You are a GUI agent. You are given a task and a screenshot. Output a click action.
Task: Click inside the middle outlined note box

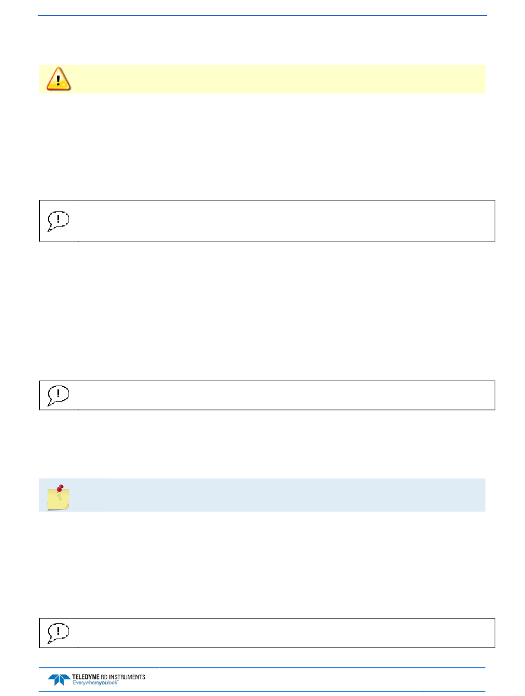pyautogui.click(x=267, y=395)
